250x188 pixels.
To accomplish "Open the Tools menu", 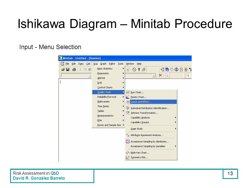I will [x=121, y=64].
